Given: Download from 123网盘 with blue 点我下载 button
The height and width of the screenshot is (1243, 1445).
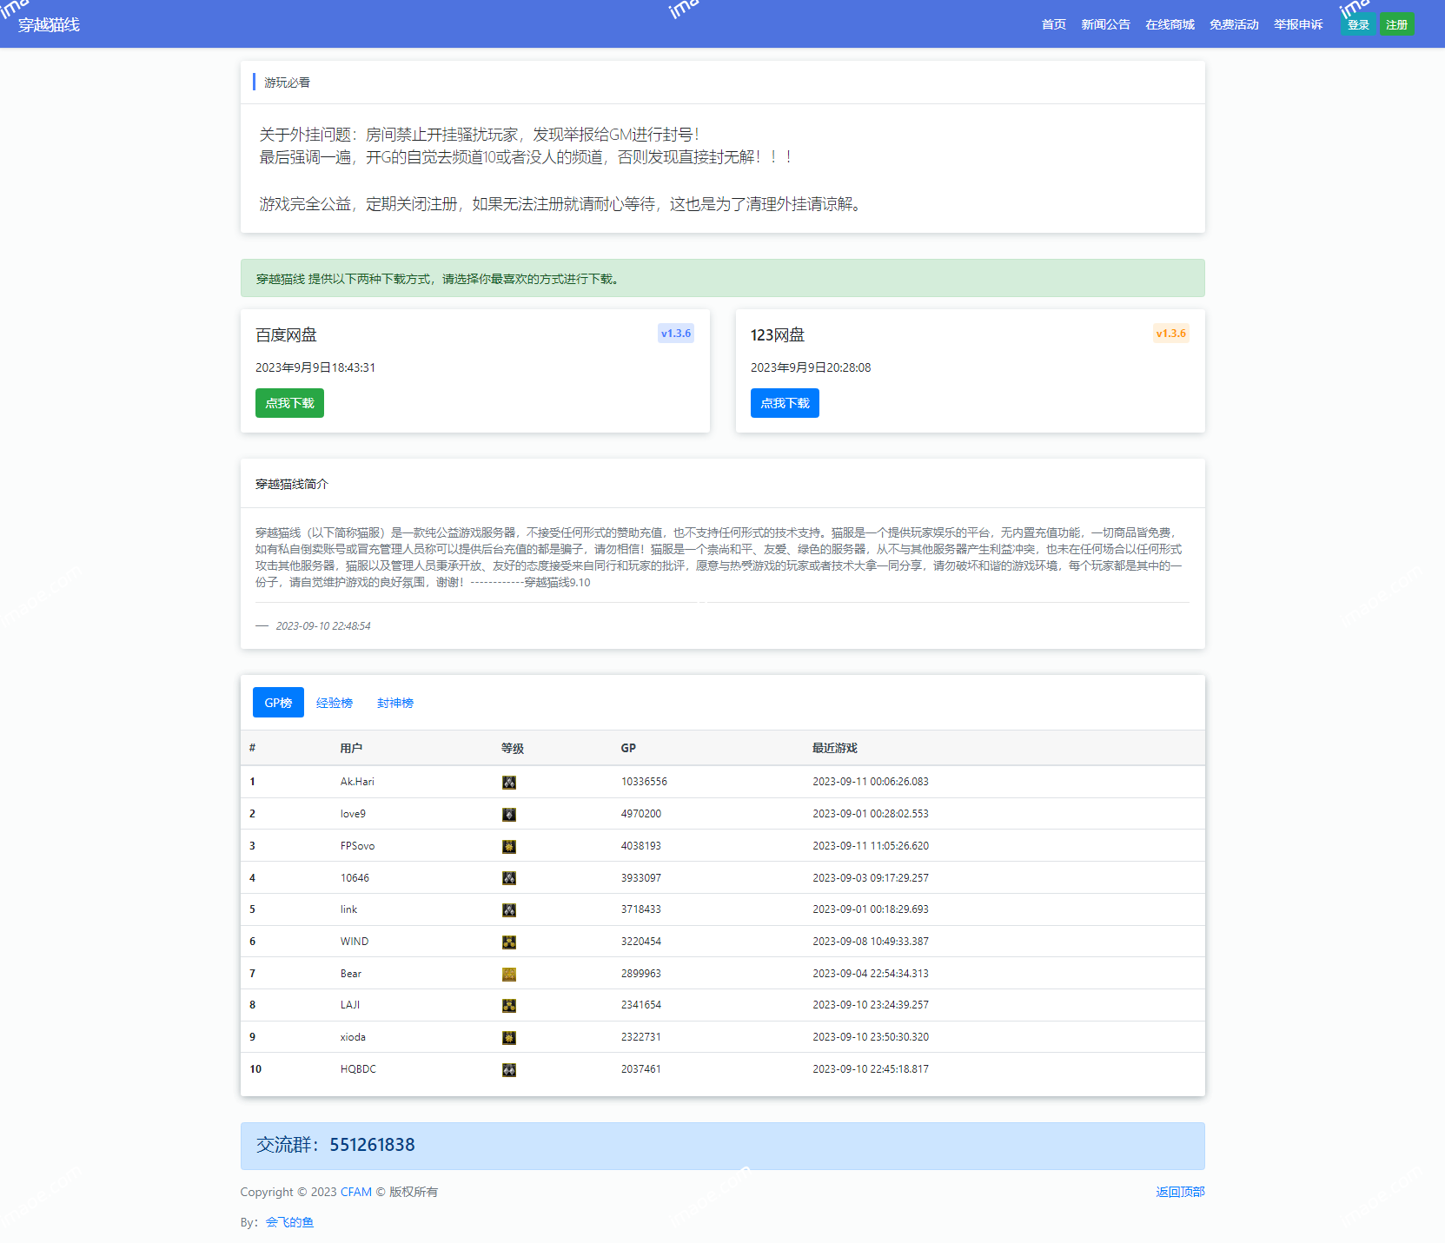Looking at the screenshot, I should 785,403.
